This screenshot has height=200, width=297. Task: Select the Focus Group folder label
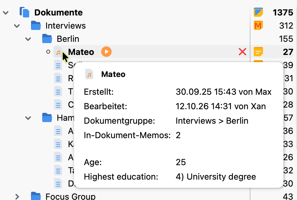point(70,196)
